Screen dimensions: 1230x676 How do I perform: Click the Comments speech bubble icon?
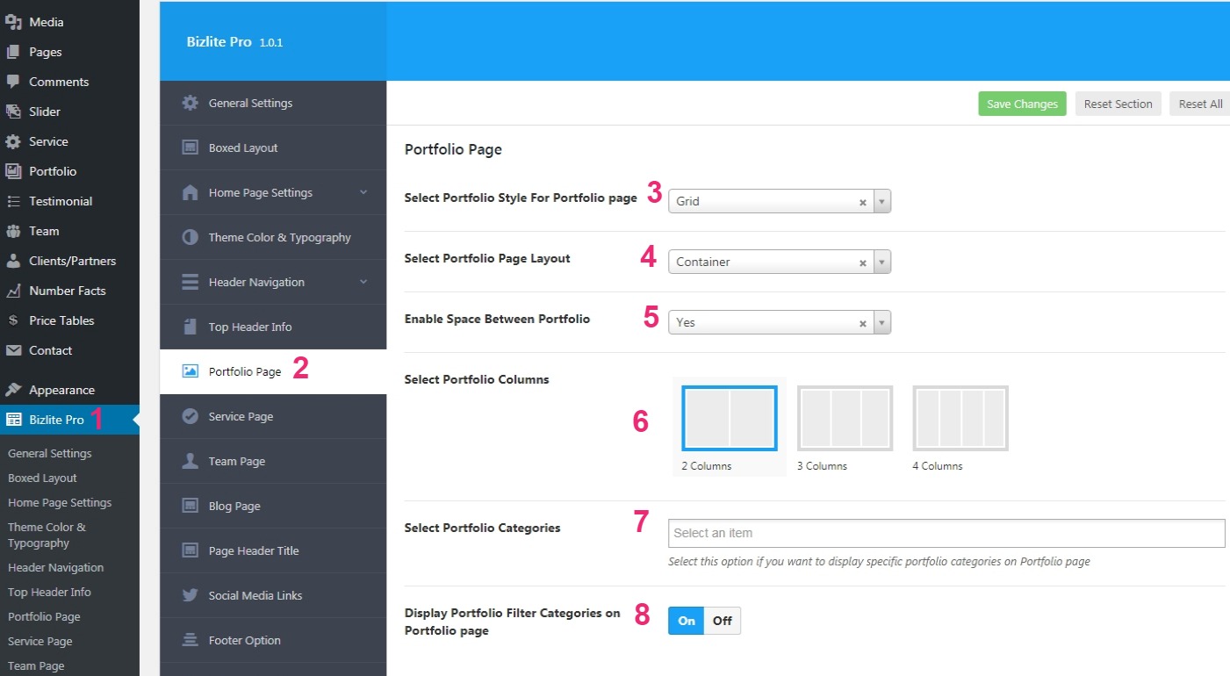(x=13, y=82)
